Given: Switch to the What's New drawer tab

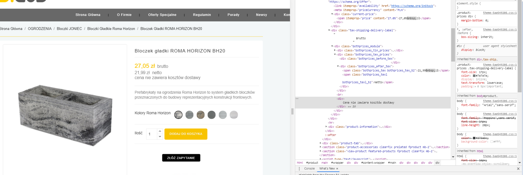Looking at the screenshot, I should coord(327,169).
